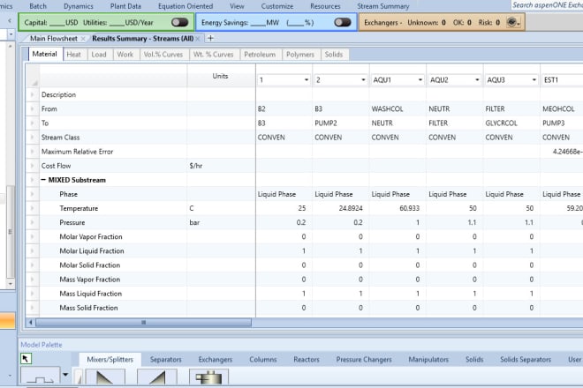Image resolution: width=583 pixels, height=388 pixels.
Task: Open the AQU1 stream selector dropdown
Action: pos(420,80)
